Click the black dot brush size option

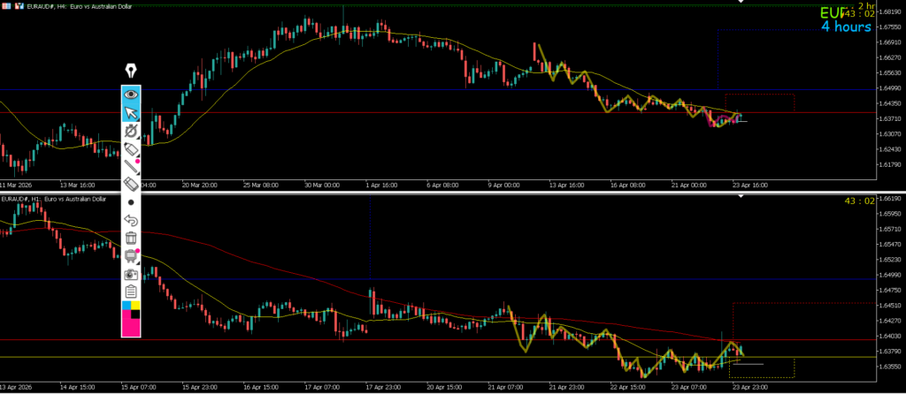coord(131,202)
